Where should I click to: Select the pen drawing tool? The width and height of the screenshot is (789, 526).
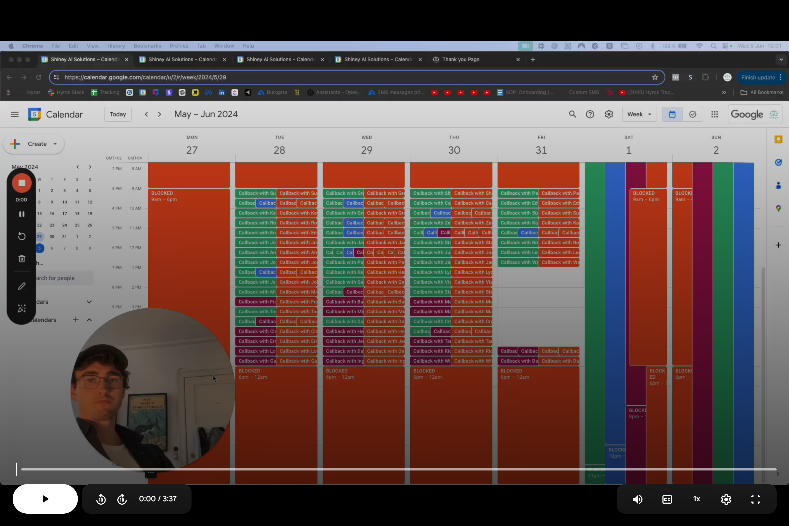click(22, 286)
